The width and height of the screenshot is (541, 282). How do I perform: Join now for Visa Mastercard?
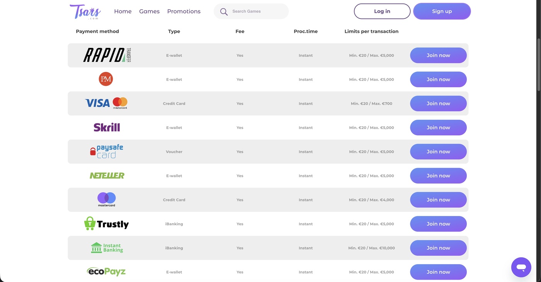coord(438,104)
